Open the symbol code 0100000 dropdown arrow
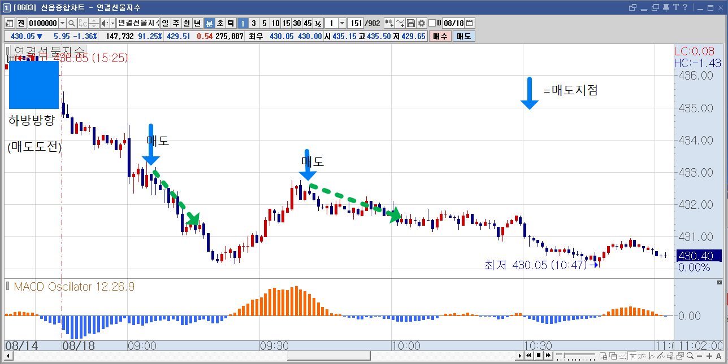Image resolution: width=728 pixels, height=364 pixels. click(62, 23)
